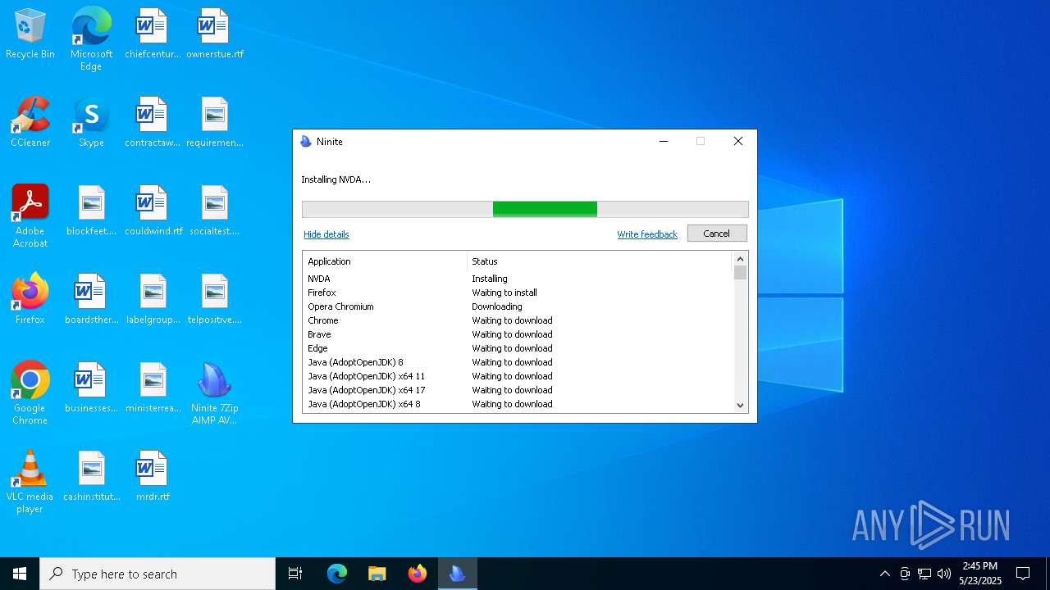This screenshot has height=590, width=1050.
Task: Click the Installing NVDA status text
Action: click(336, 179)
